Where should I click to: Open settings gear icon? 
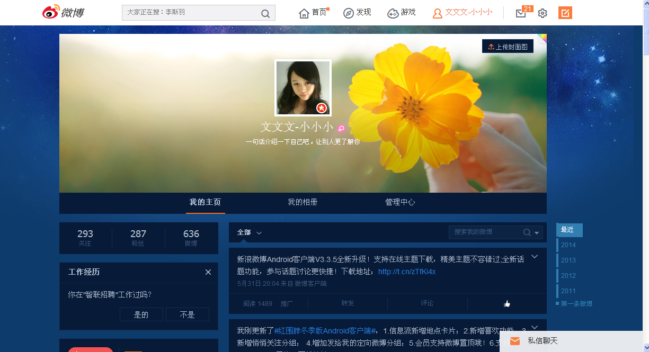[x=543, y=13]
